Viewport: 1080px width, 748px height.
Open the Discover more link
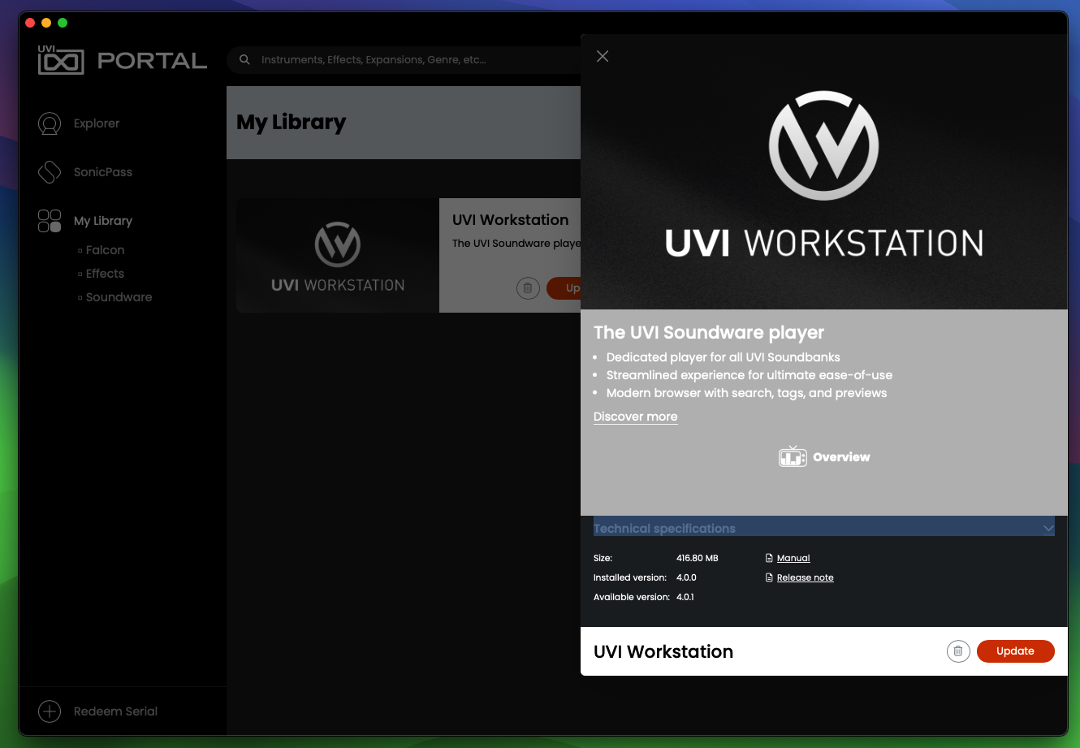[x=636, y=417]
